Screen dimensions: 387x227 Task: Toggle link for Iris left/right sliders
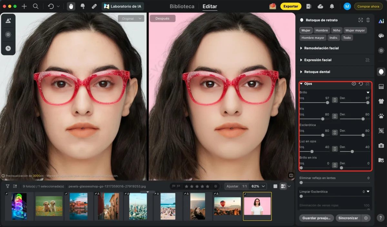point(335,116)
